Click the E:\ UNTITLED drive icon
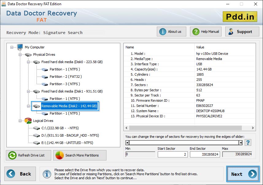 pyautogui.click(x=37, y=143)
